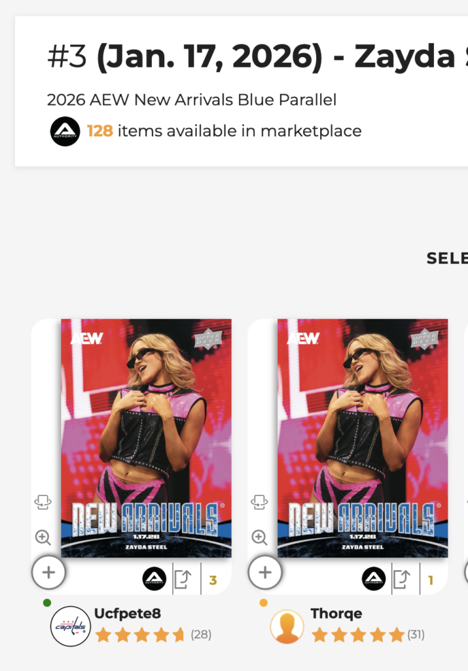Flip the first Zayda Steel card
The image size is (468, 671).
coord(43,502)
